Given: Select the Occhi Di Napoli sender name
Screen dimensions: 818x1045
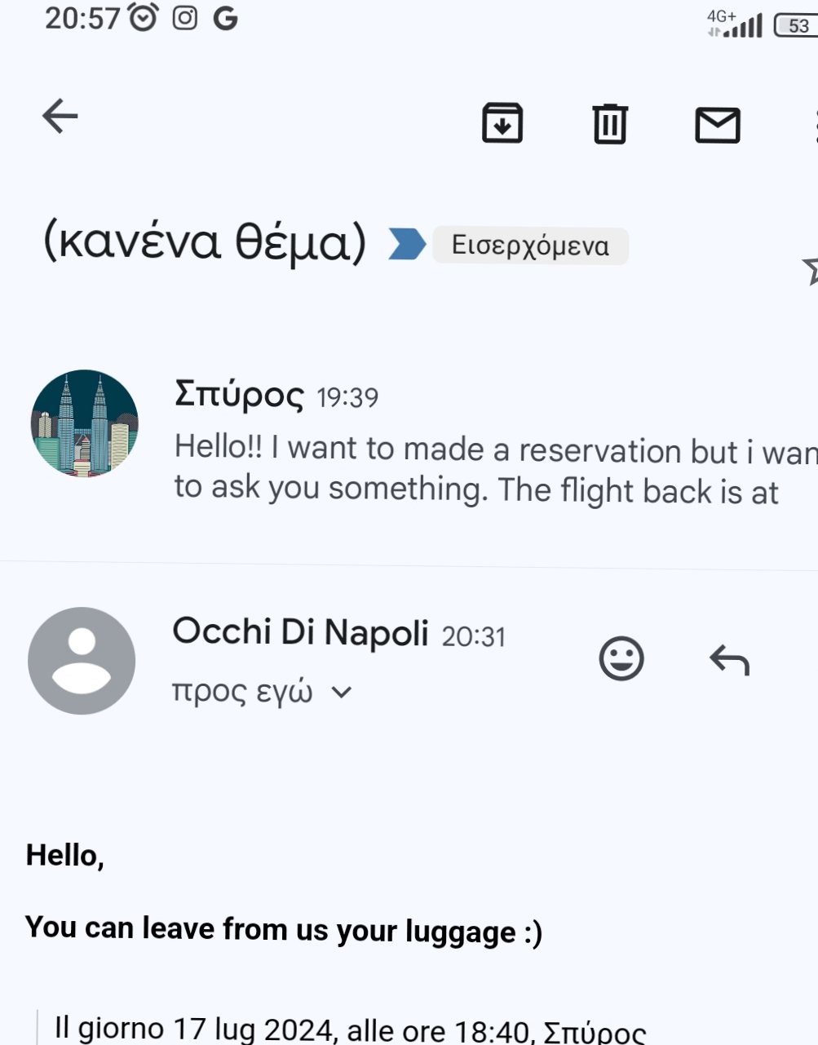Looking at the screenshot, I should (300, 632).
